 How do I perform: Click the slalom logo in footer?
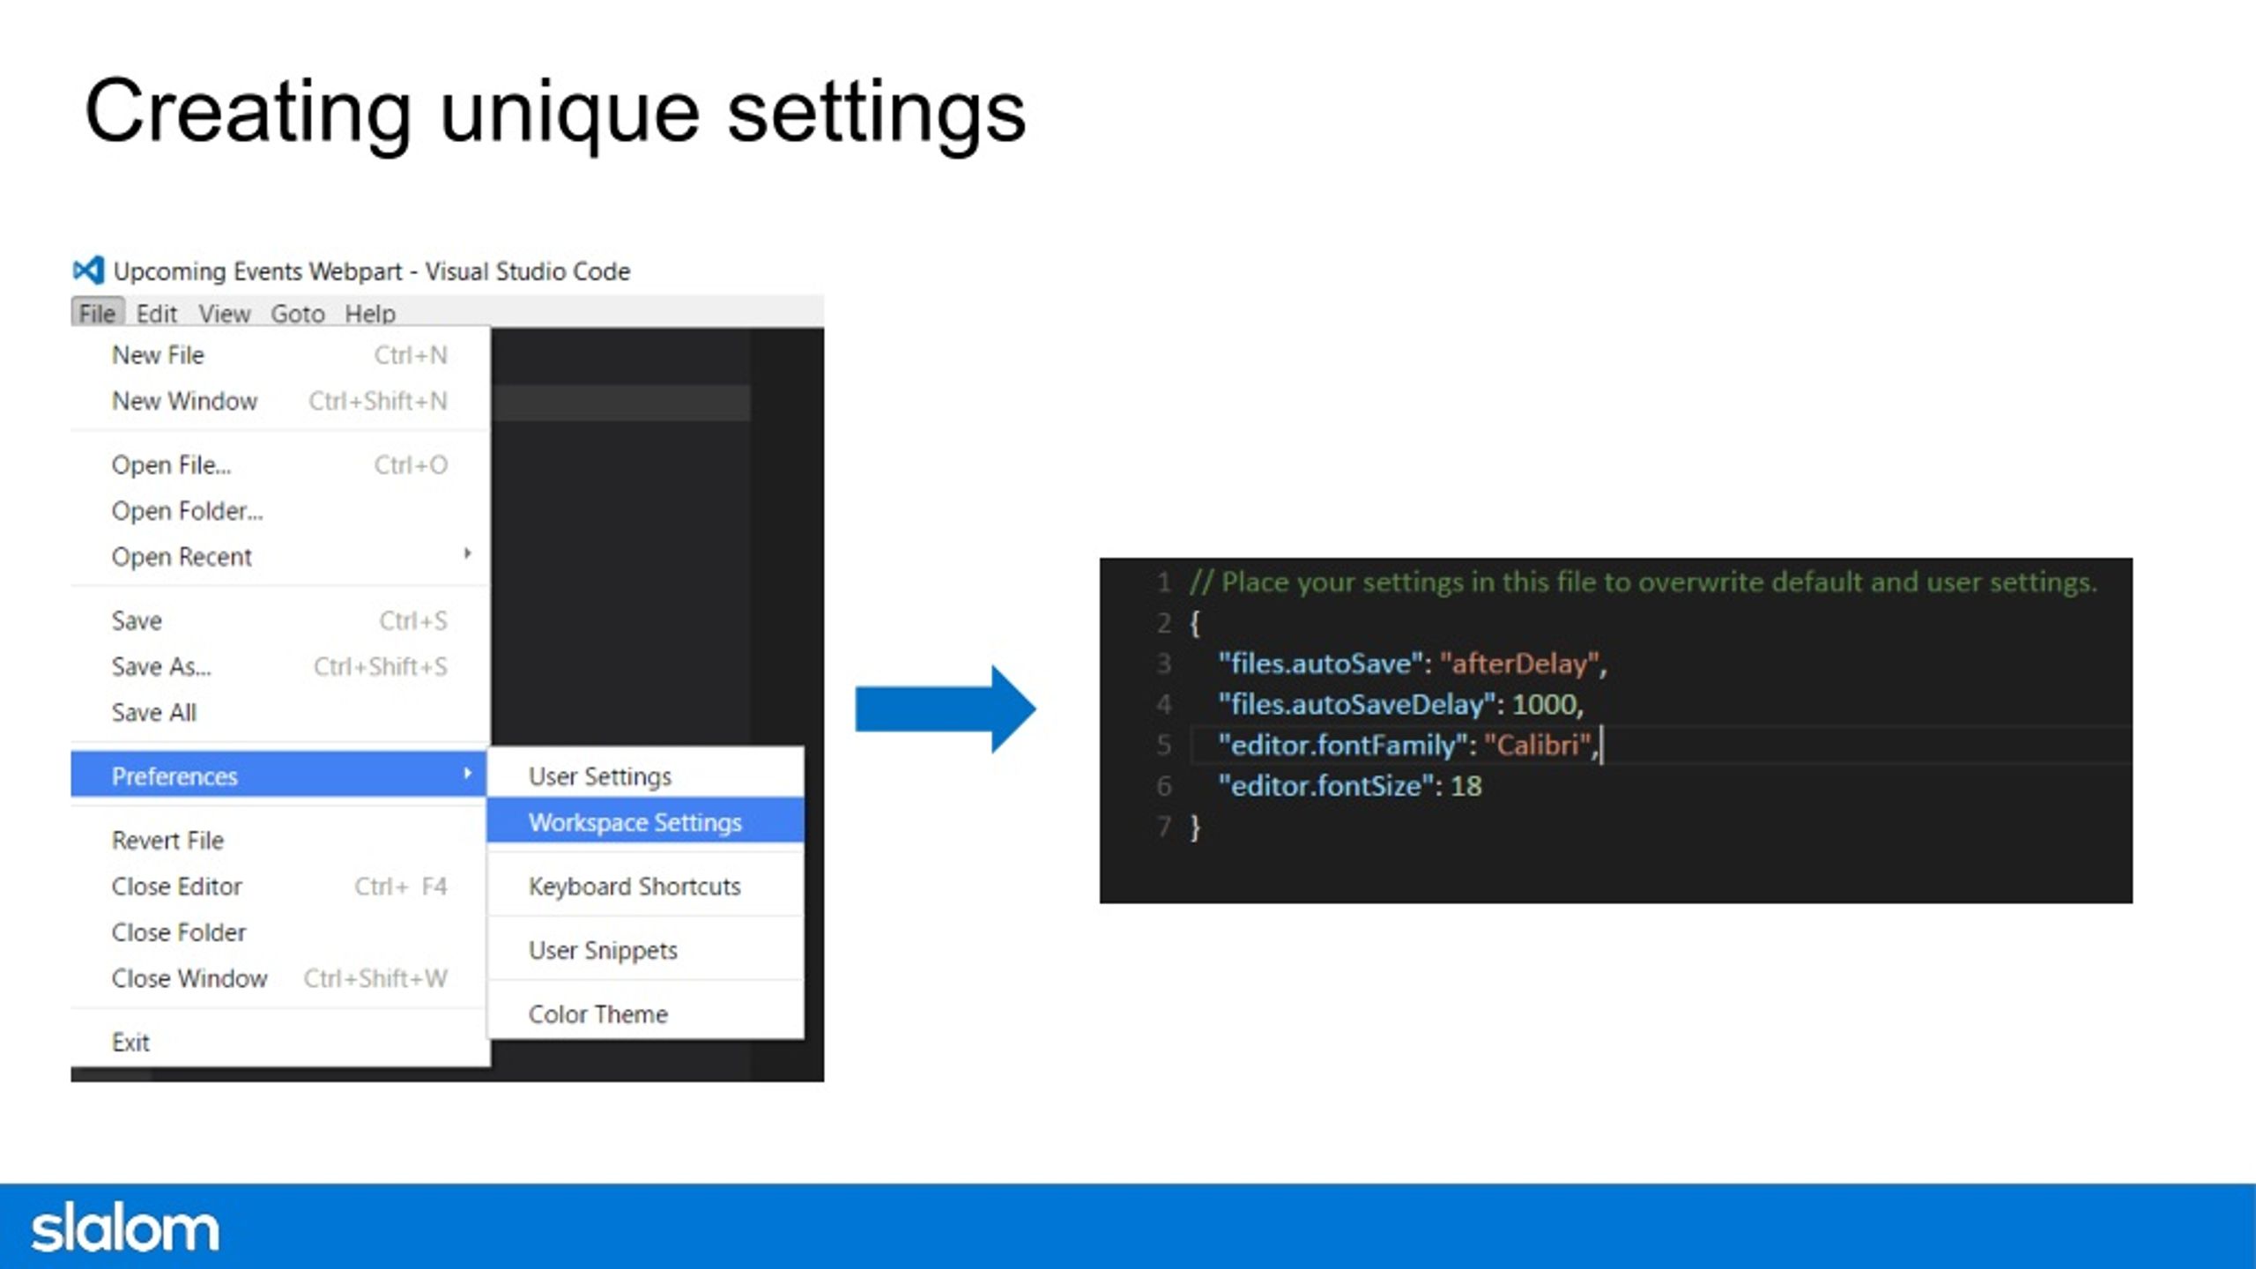[x=125, y=1228]
